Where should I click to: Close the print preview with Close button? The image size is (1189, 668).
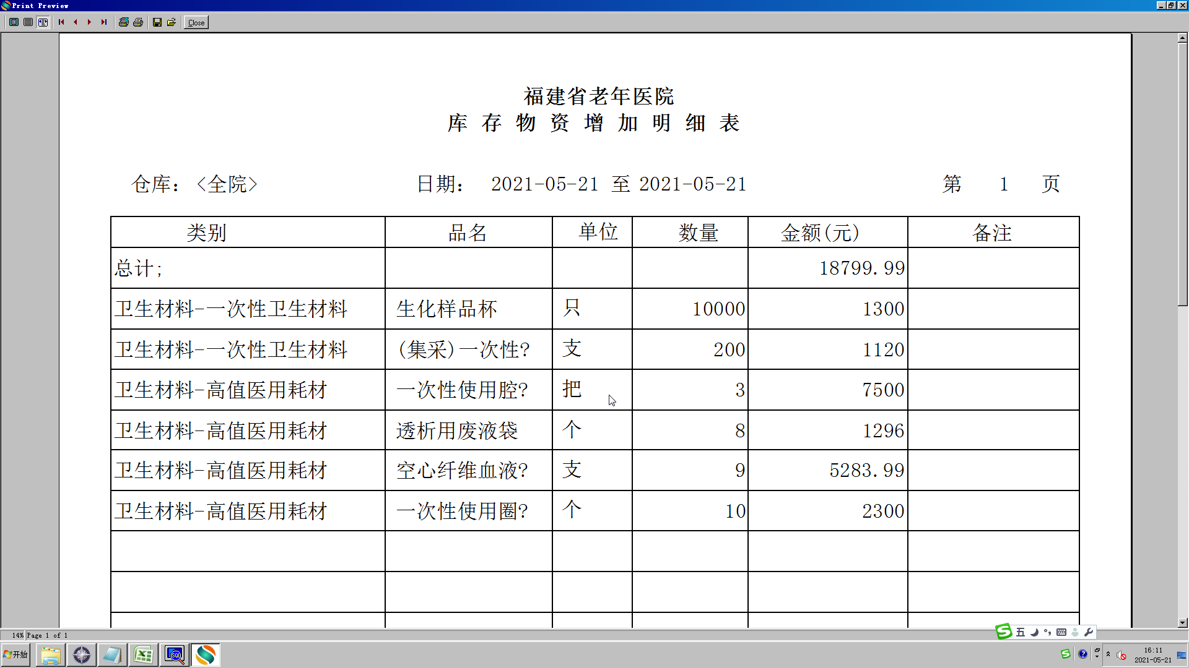pyautogui.click(x=196, y=22)
